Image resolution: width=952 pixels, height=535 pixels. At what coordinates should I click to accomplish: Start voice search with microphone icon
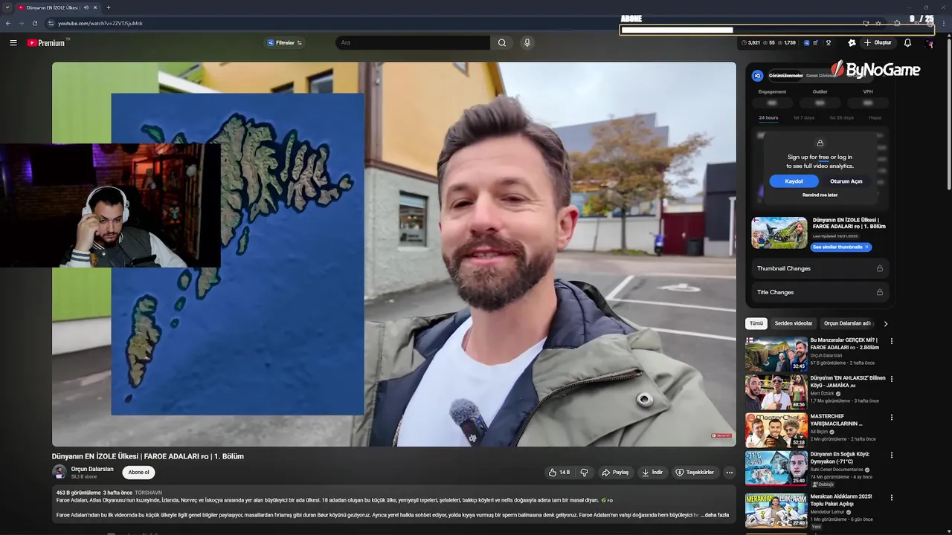pyautogui.click(x=527, y=42)
